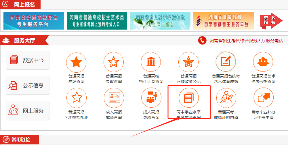Click 成人高招成绩查询 icon
This screenshot has width=288, height=145.
click(x=114, y=98)
